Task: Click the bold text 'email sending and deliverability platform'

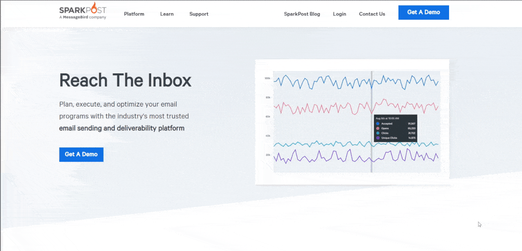Action: pos(122,128)
